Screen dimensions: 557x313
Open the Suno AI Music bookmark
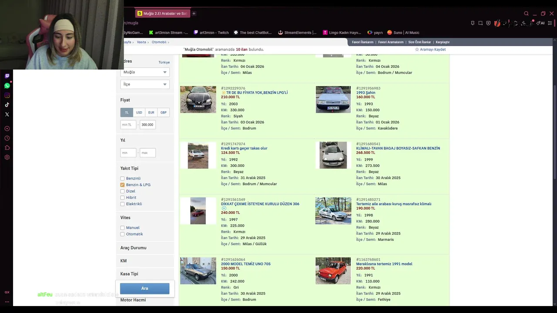(x=403, y=33)
